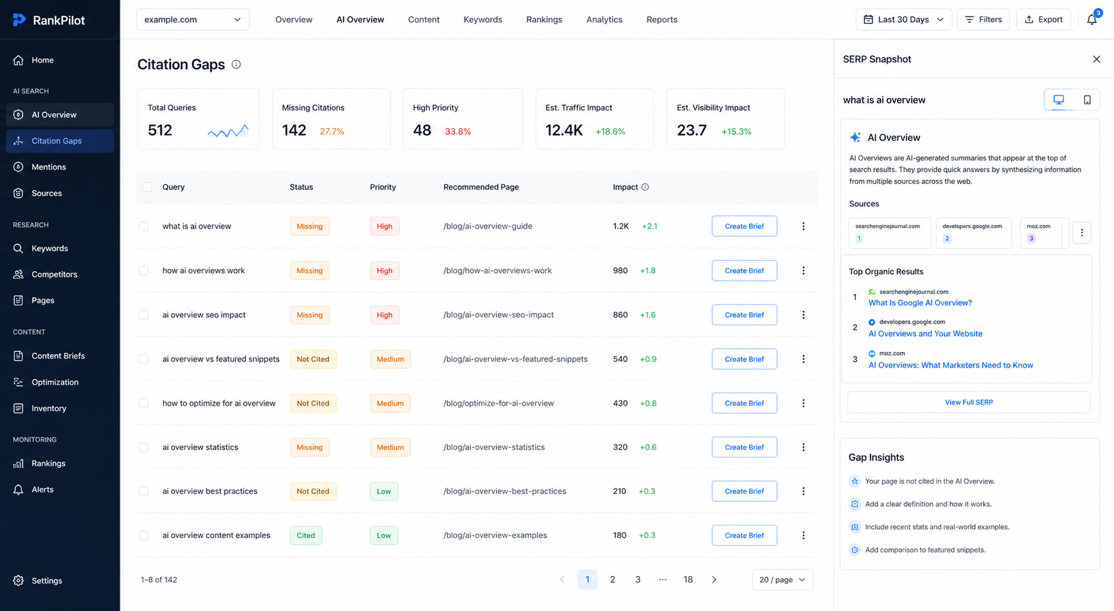The image size is (1114, 611).
Task: Check the 'ai overview seo impact' row
Action: coord(143,315)
